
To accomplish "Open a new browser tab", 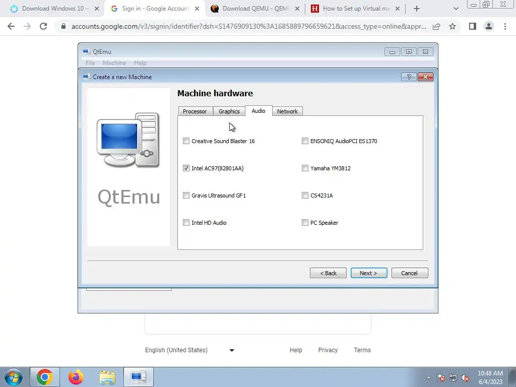I will [417, 9].
